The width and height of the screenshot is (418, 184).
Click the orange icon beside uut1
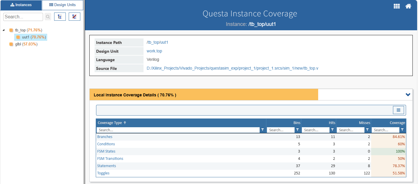[x=18, y=37]
